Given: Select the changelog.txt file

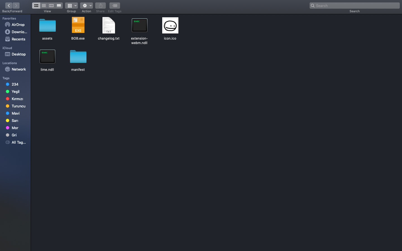Looking at the screenshot, I should tap(109, 25).
